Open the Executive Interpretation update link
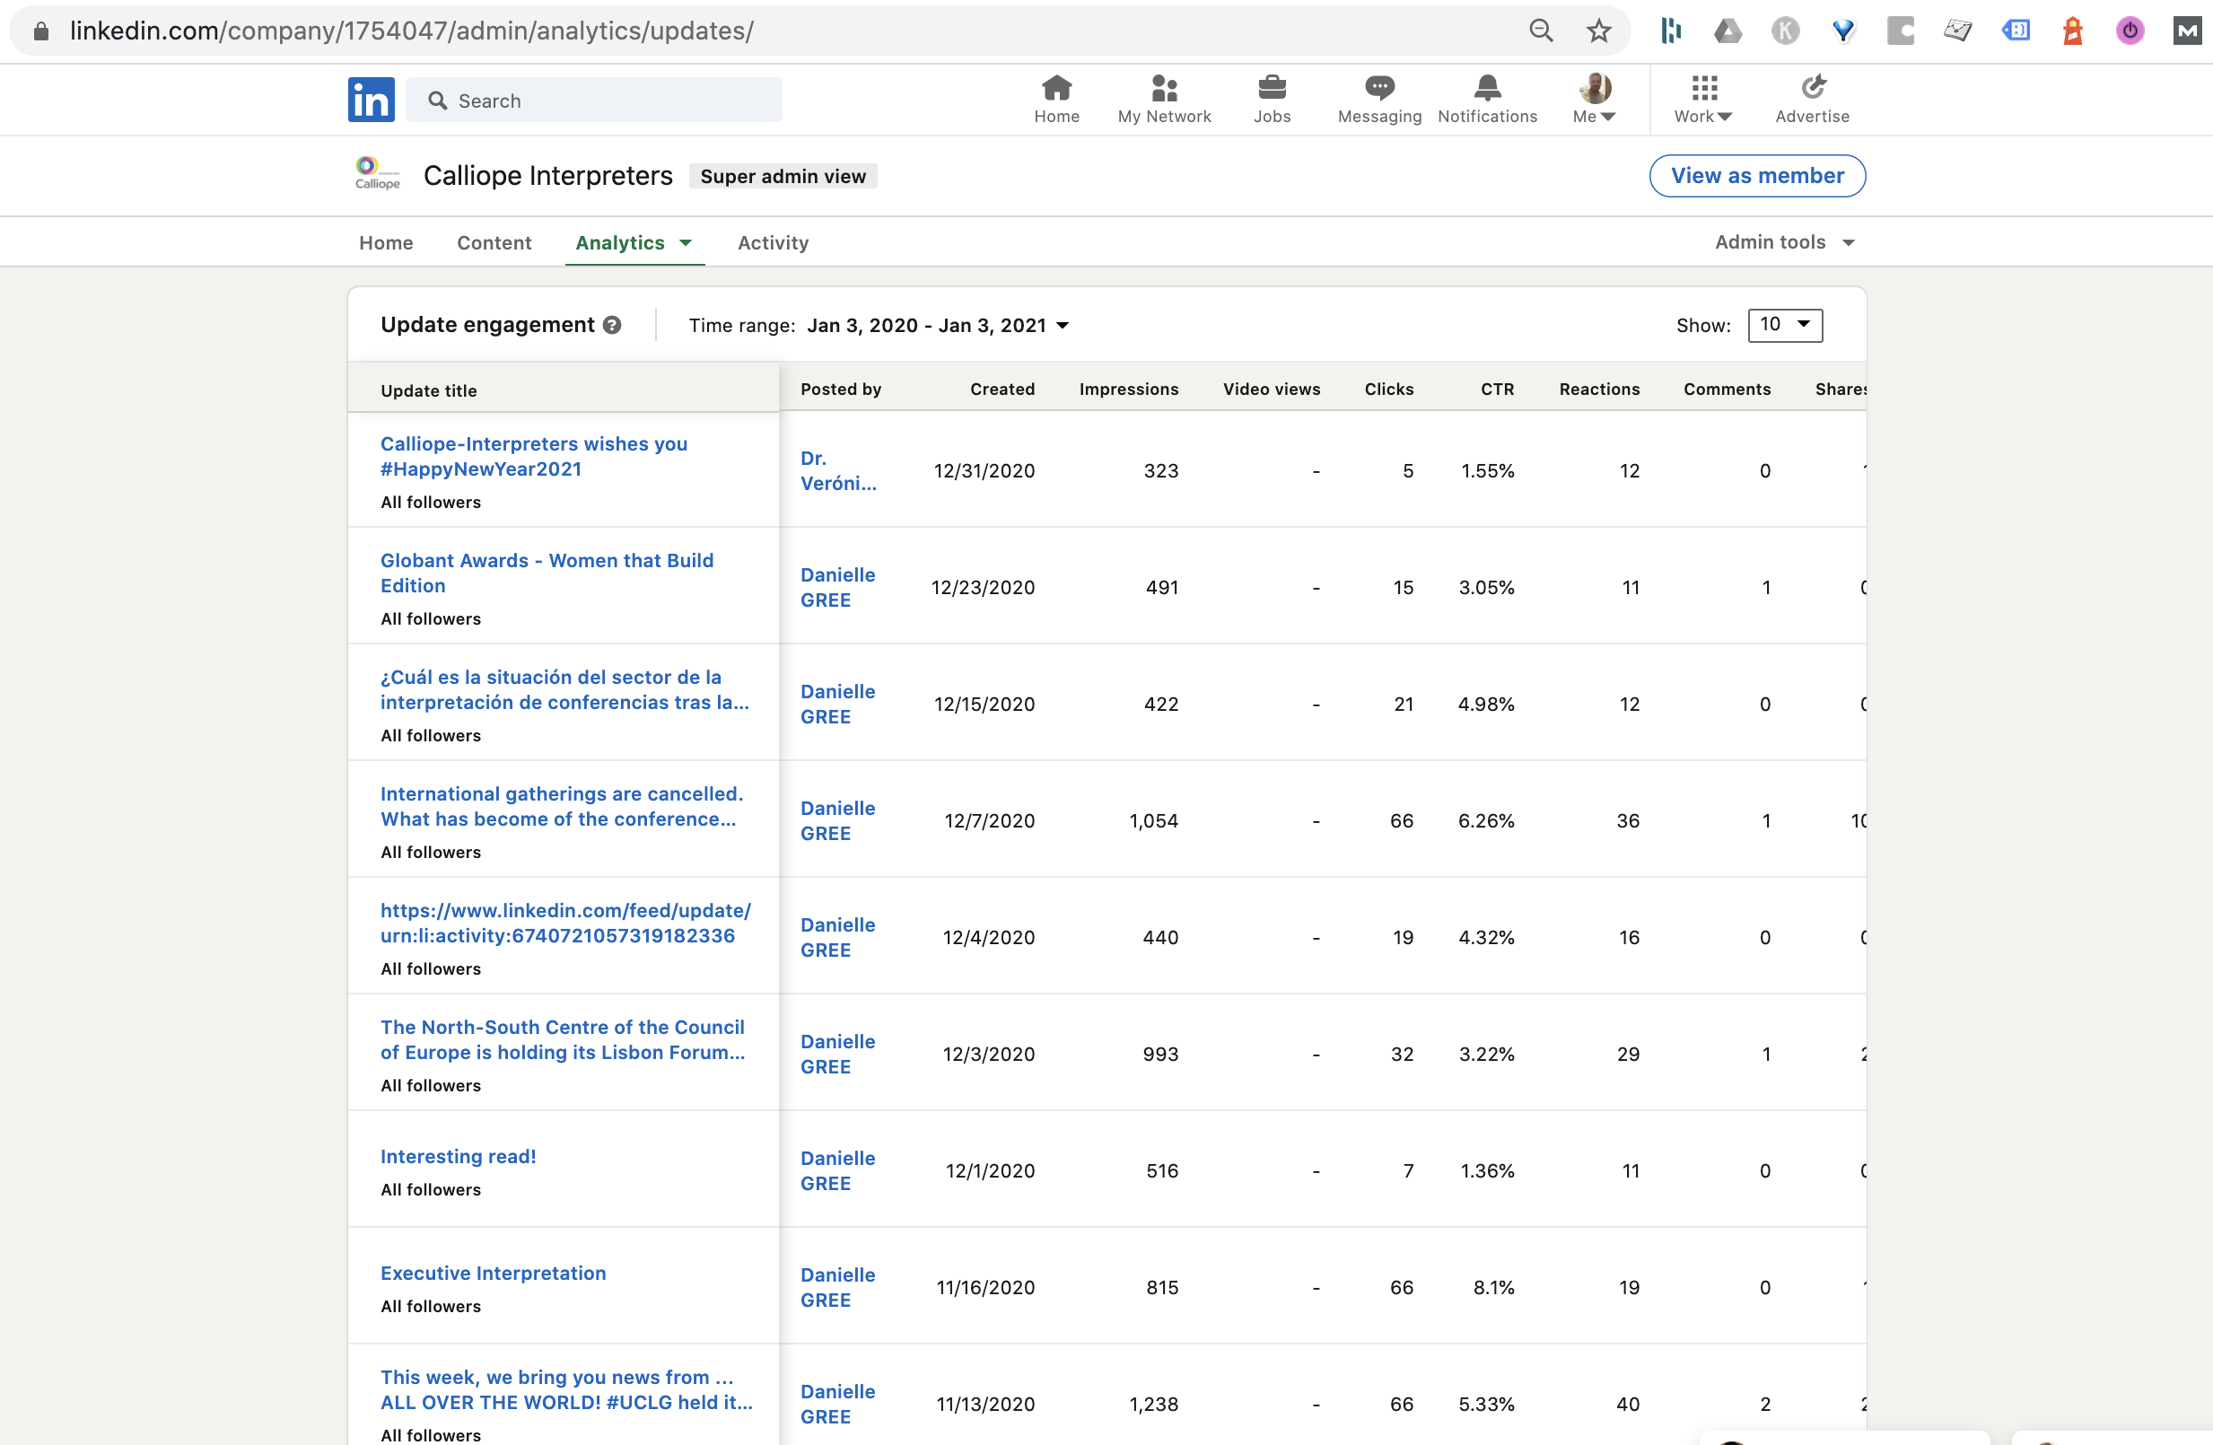This screenshot has height=1445, width=2213. coord(493,1273)
